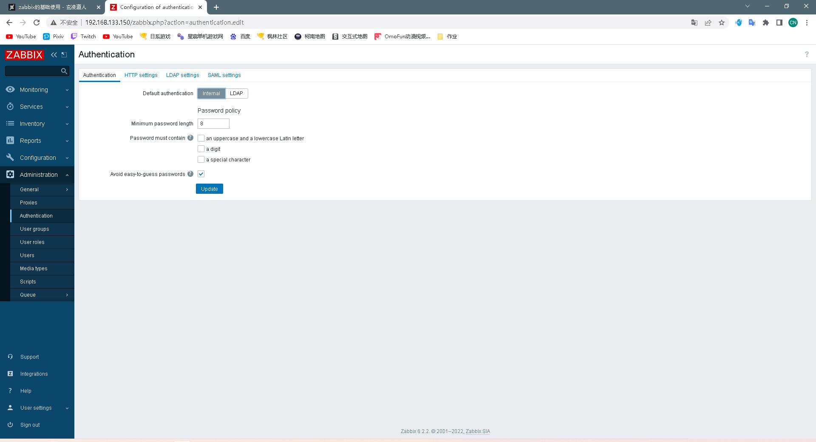Collapse the Administration menu chevron
This screenshot has width=816, height=442.
[67, 175]
